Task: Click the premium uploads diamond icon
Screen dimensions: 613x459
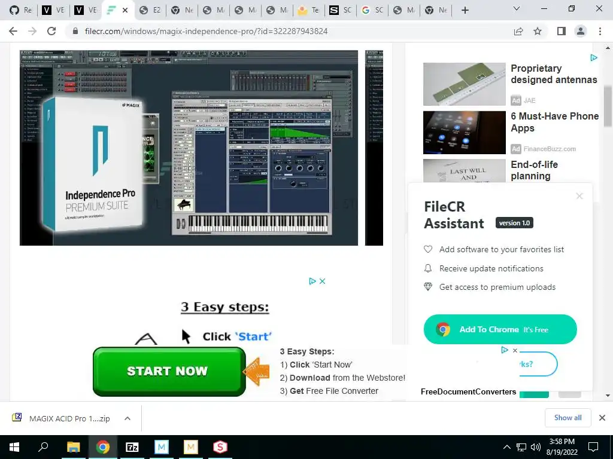Action: pyautogui.click(x=428, y=287)
